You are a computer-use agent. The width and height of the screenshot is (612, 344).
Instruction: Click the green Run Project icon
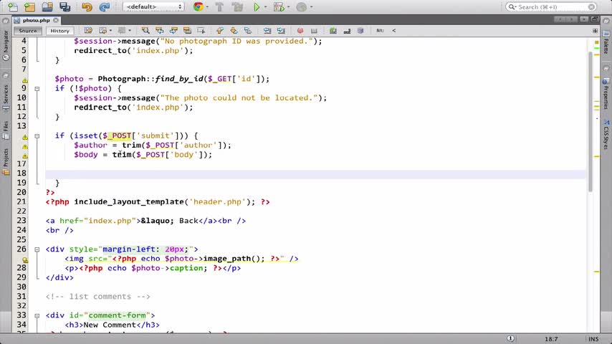[257, 6]
